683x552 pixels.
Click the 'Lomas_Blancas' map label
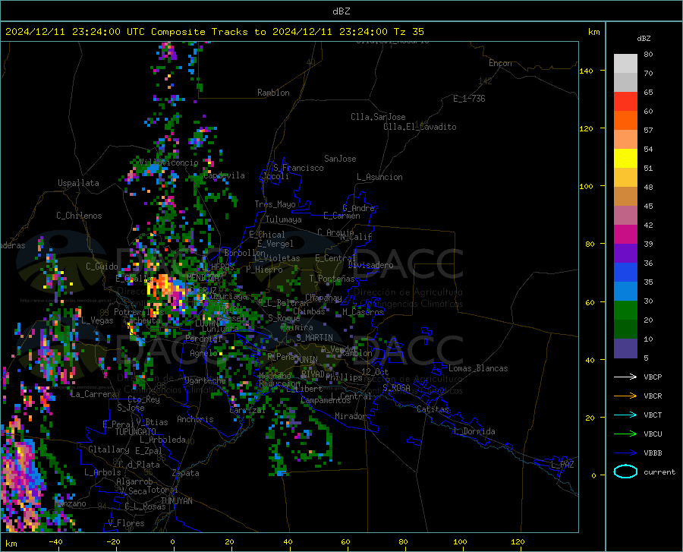pyautogui.click(x=478, y=368)
